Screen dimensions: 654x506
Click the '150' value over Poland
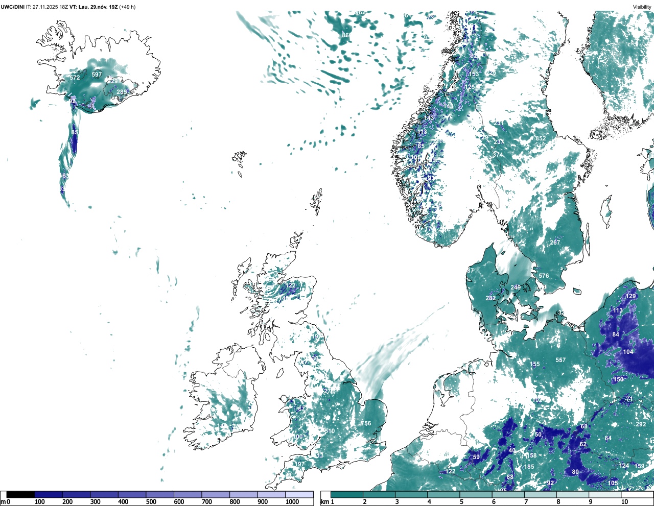[618, 379]
